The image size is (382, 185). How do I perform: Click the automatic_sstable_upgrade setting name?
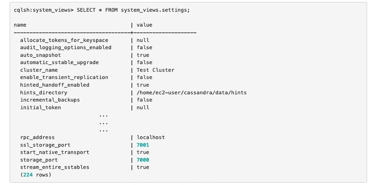(59, 63)
